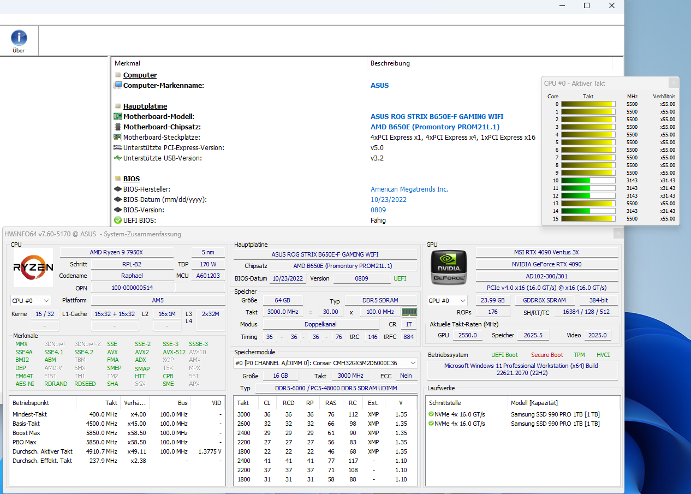
Task: Close the System-Zusammenfassung window
Action: pos(618,234)
